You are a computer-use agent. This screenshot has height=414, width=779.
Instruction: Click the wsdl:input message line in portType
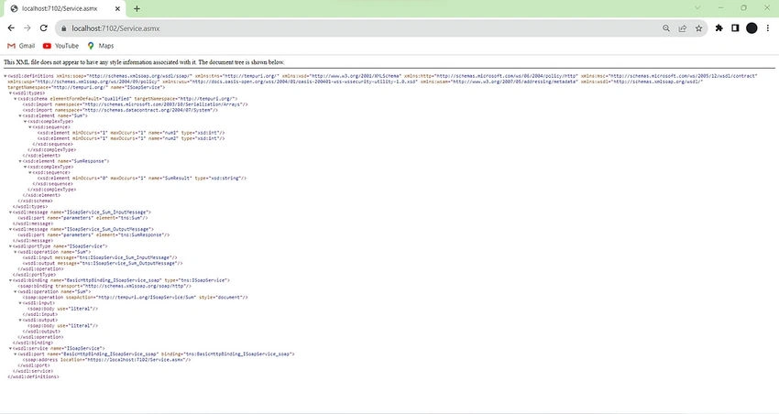[100, 257]
